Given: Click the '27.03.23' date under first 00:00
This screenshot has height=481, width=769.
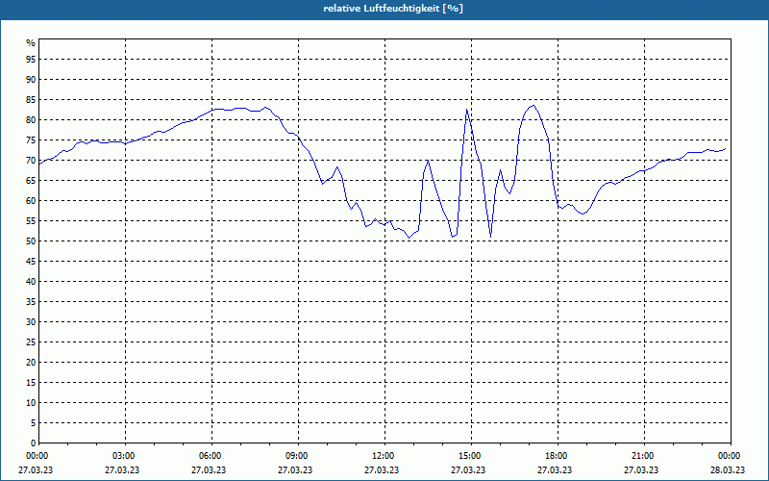Looking at the screenshot, I should (x=36, y=469).
